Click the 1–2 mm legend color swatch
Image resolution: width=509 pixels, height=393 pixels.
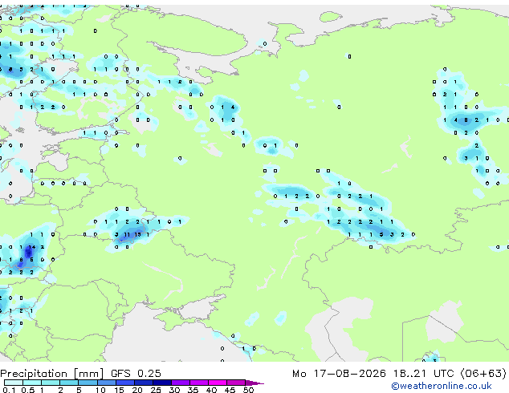(x=51, y=383)
